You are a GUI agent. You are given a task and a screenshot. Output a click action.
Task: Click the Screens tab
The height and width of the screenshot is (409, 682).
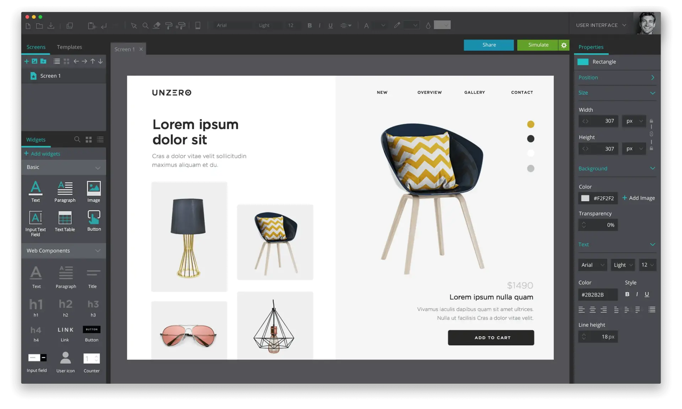(x=36, y=47)
